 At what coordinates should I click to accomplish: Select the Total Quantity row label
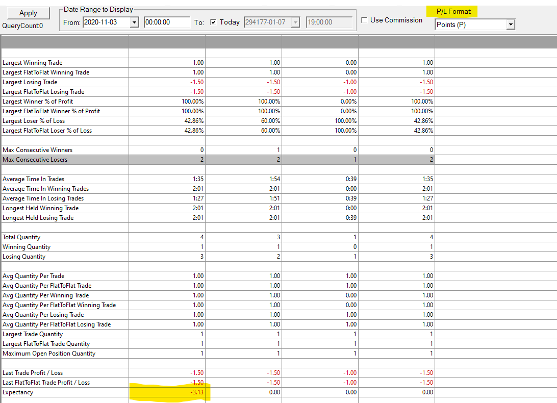coord(21,237)
